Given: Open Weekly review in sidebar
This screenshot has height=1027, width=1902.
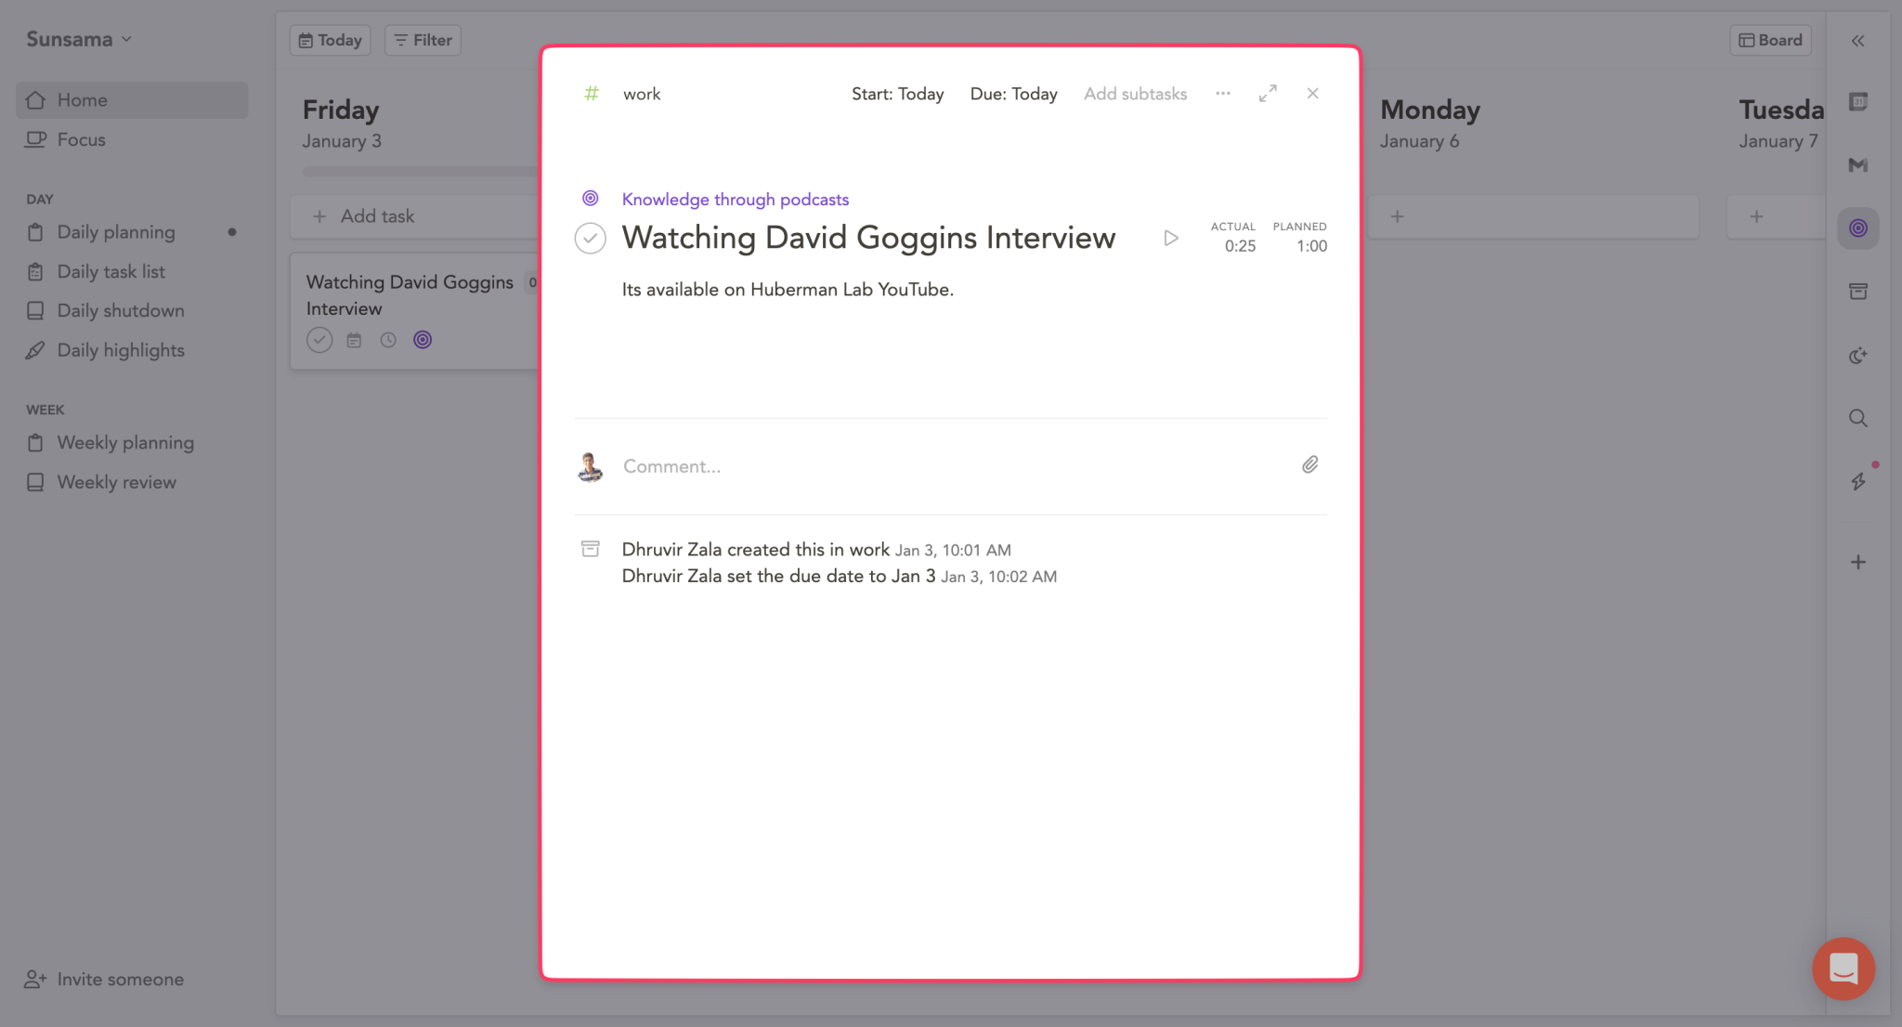Looking at the screenshot, I should click(116, 482).
